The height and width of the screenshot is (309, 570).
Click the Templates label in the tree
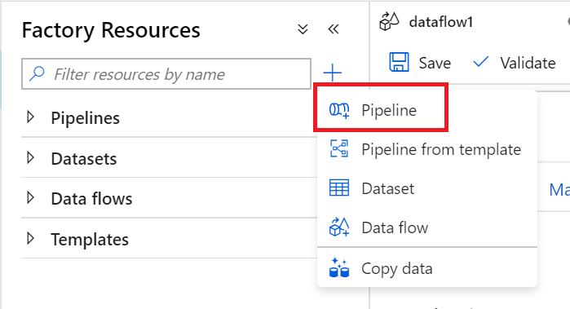(x=90, y=240)
